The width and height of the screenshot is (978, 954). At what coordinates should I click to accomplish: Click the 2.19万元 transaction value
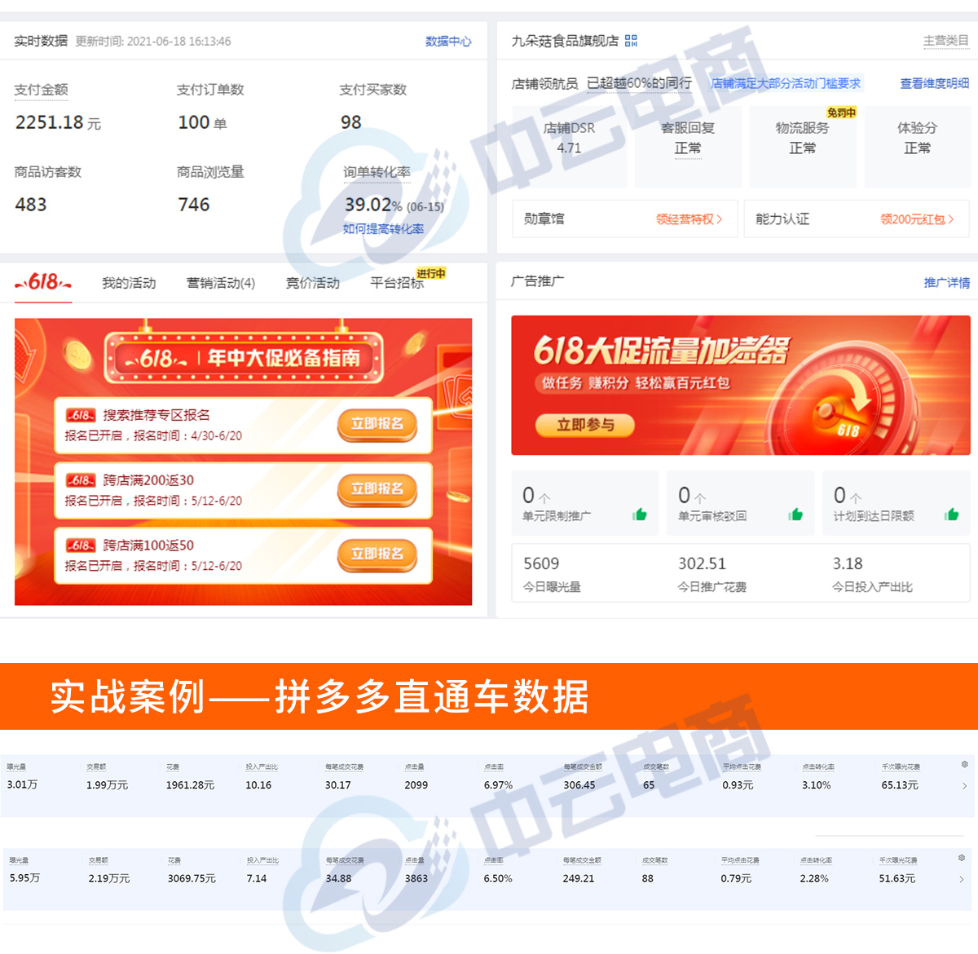tap(109, 878)
